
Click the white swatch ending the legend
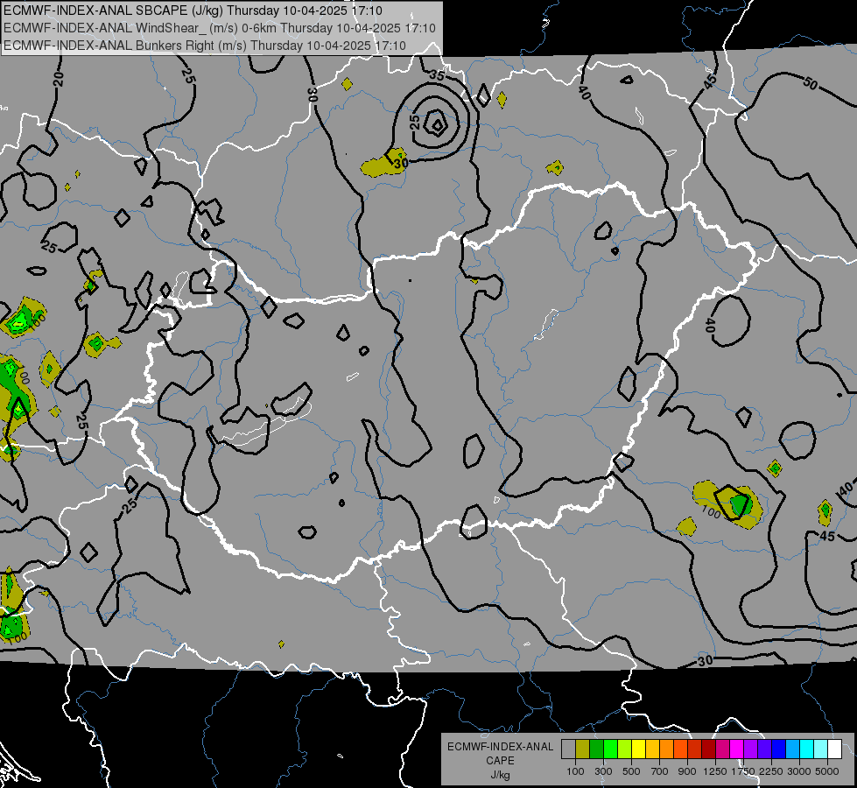tap(834, 749)
